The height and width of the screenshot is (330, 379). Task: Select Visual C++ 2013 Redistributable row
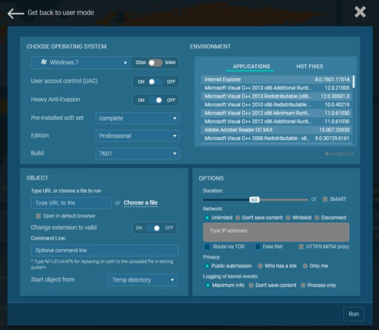277,96
